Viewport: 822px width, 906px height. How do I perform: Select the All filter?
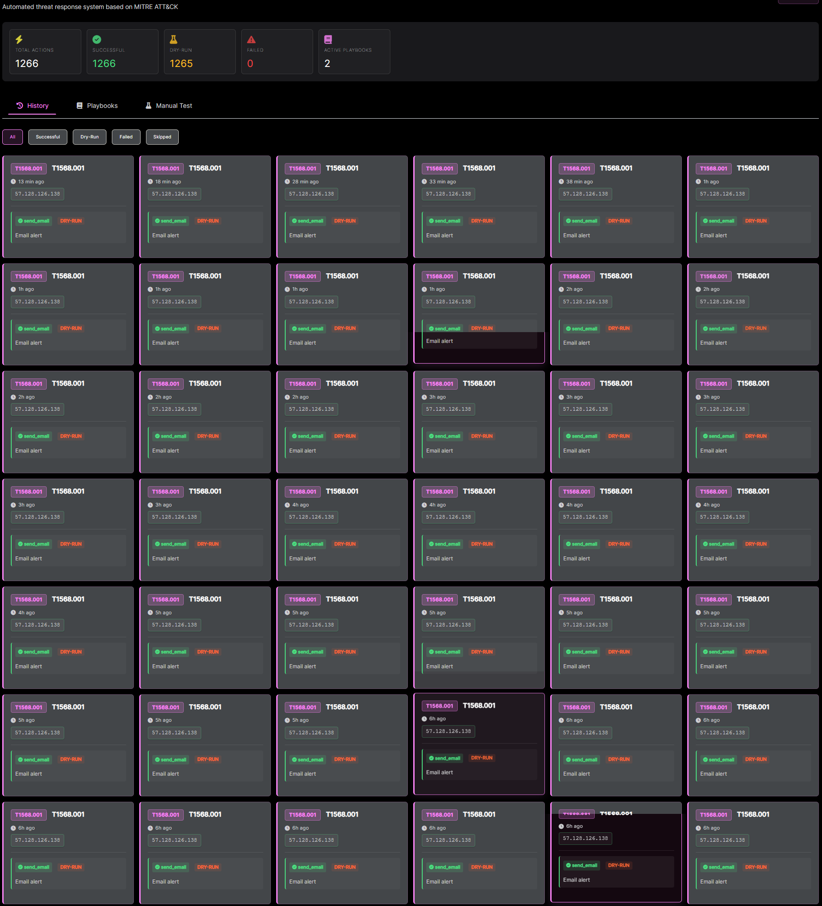pos(13,137)
